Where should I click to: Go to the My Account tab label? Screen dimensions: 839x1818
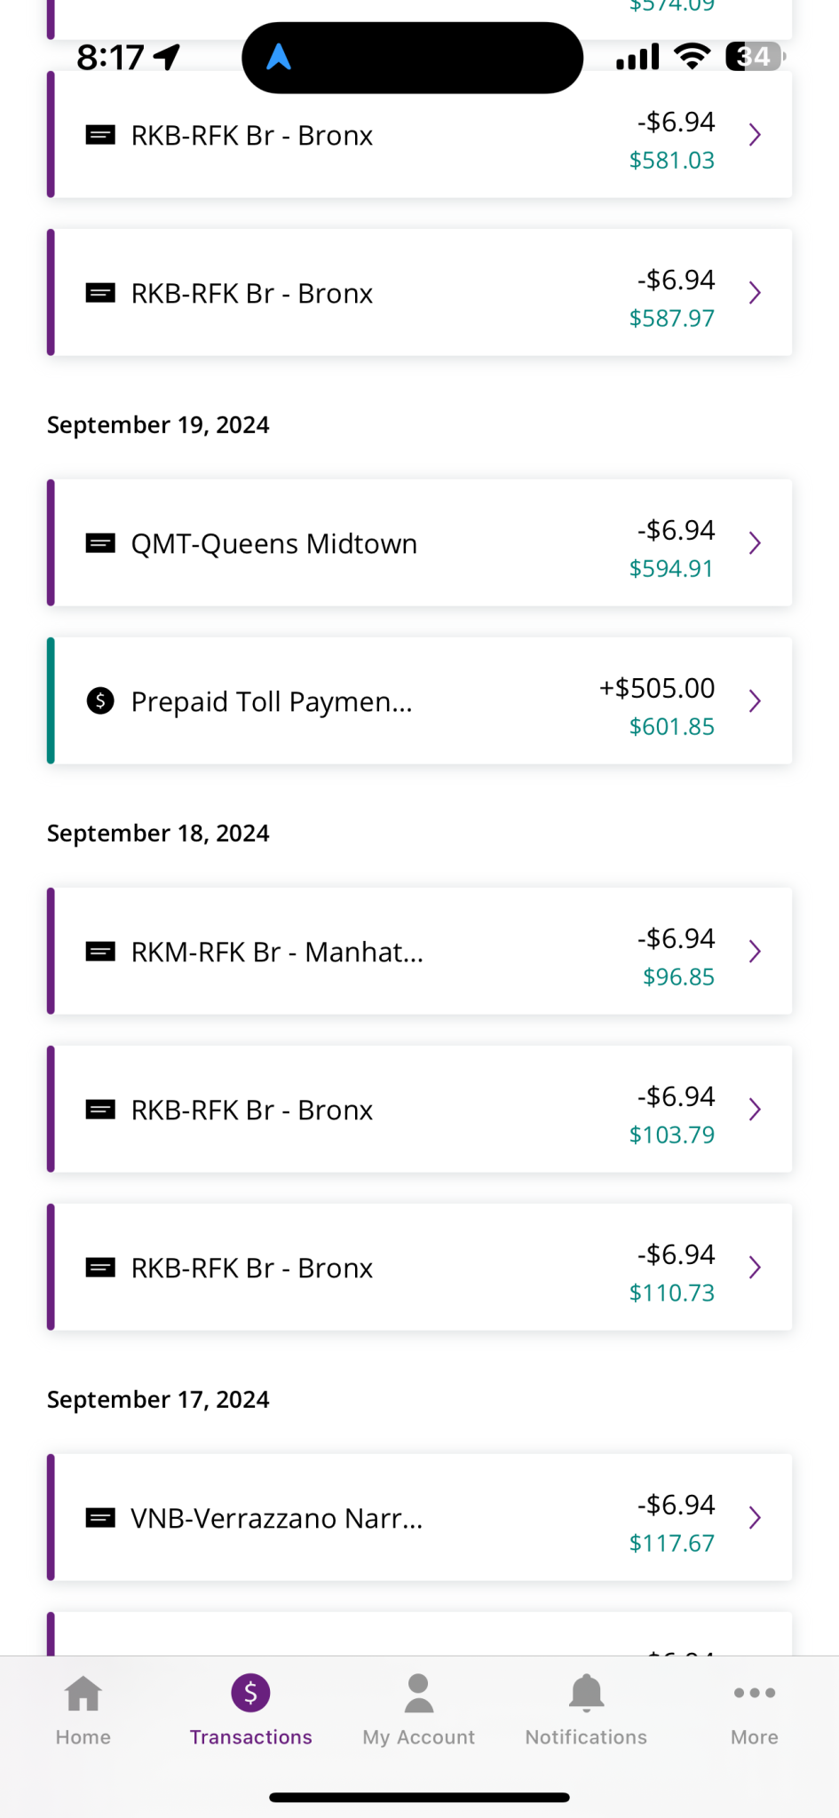point(418,1737)
